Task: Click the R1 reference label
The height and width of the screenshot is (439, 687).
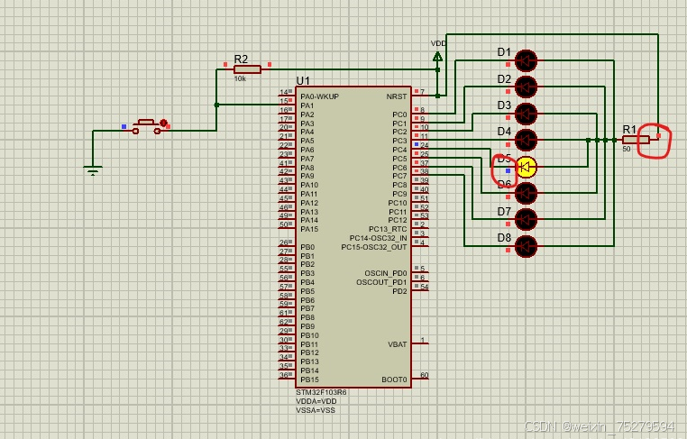Action: click(629, 129)
